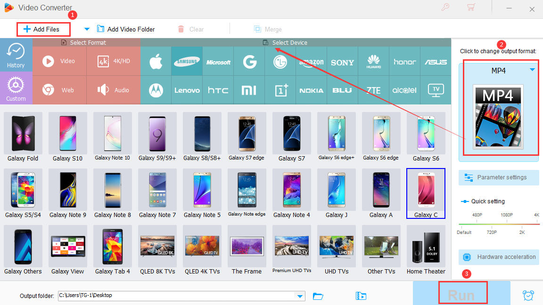Click Add Video Folder
Screen dimensions: 543x305
pos(126,29)
